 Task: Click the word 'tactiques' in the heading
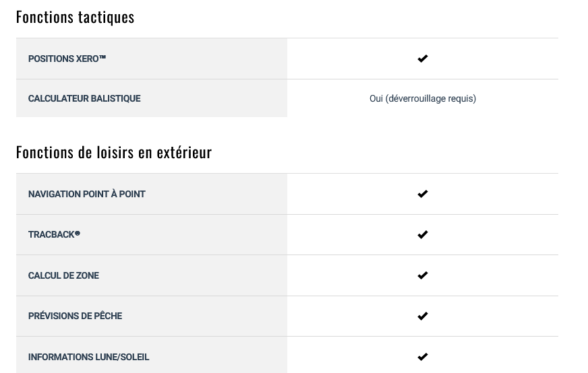tap(106, 18)
